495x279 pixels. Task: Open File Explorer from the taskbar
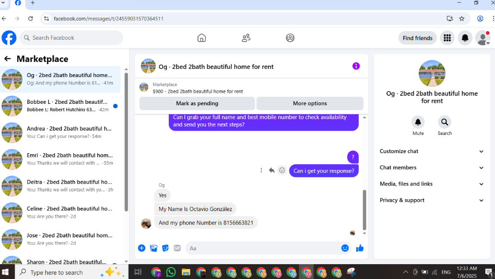click(186, 272)
